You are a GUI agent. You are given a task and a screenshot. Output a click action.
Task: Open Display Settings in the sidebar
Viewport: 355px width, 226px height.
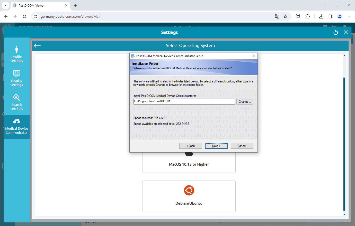click(16, 78)
